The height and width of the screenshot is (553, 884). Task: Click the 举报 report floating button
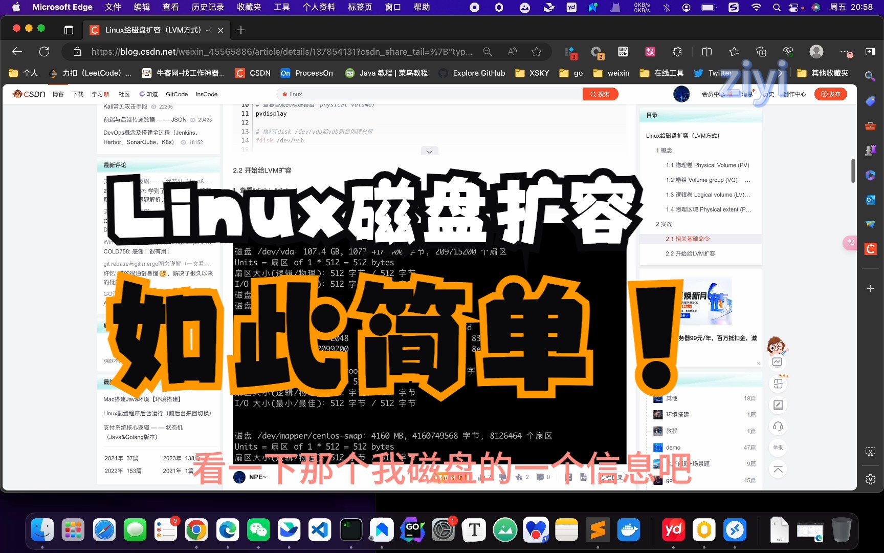point(778,448)
